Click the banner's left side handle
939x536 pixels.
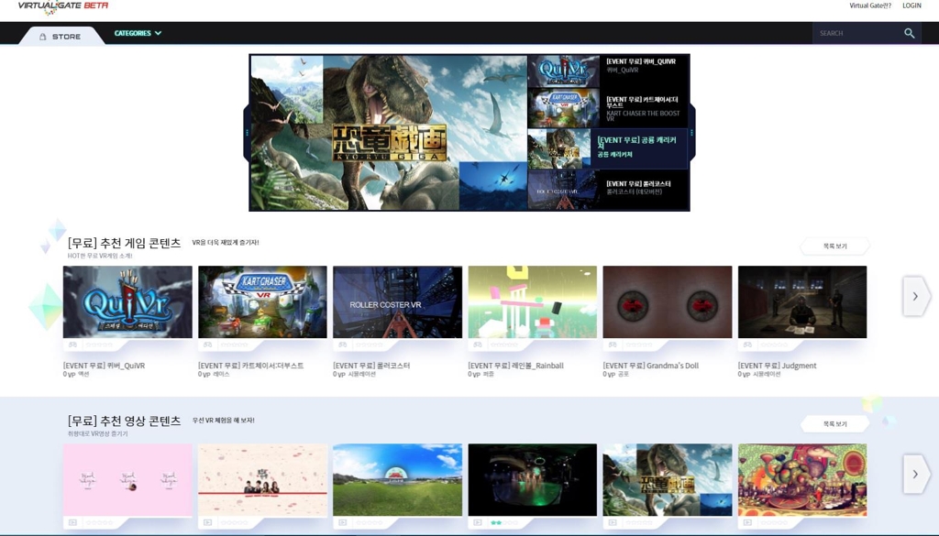point(247,133)
